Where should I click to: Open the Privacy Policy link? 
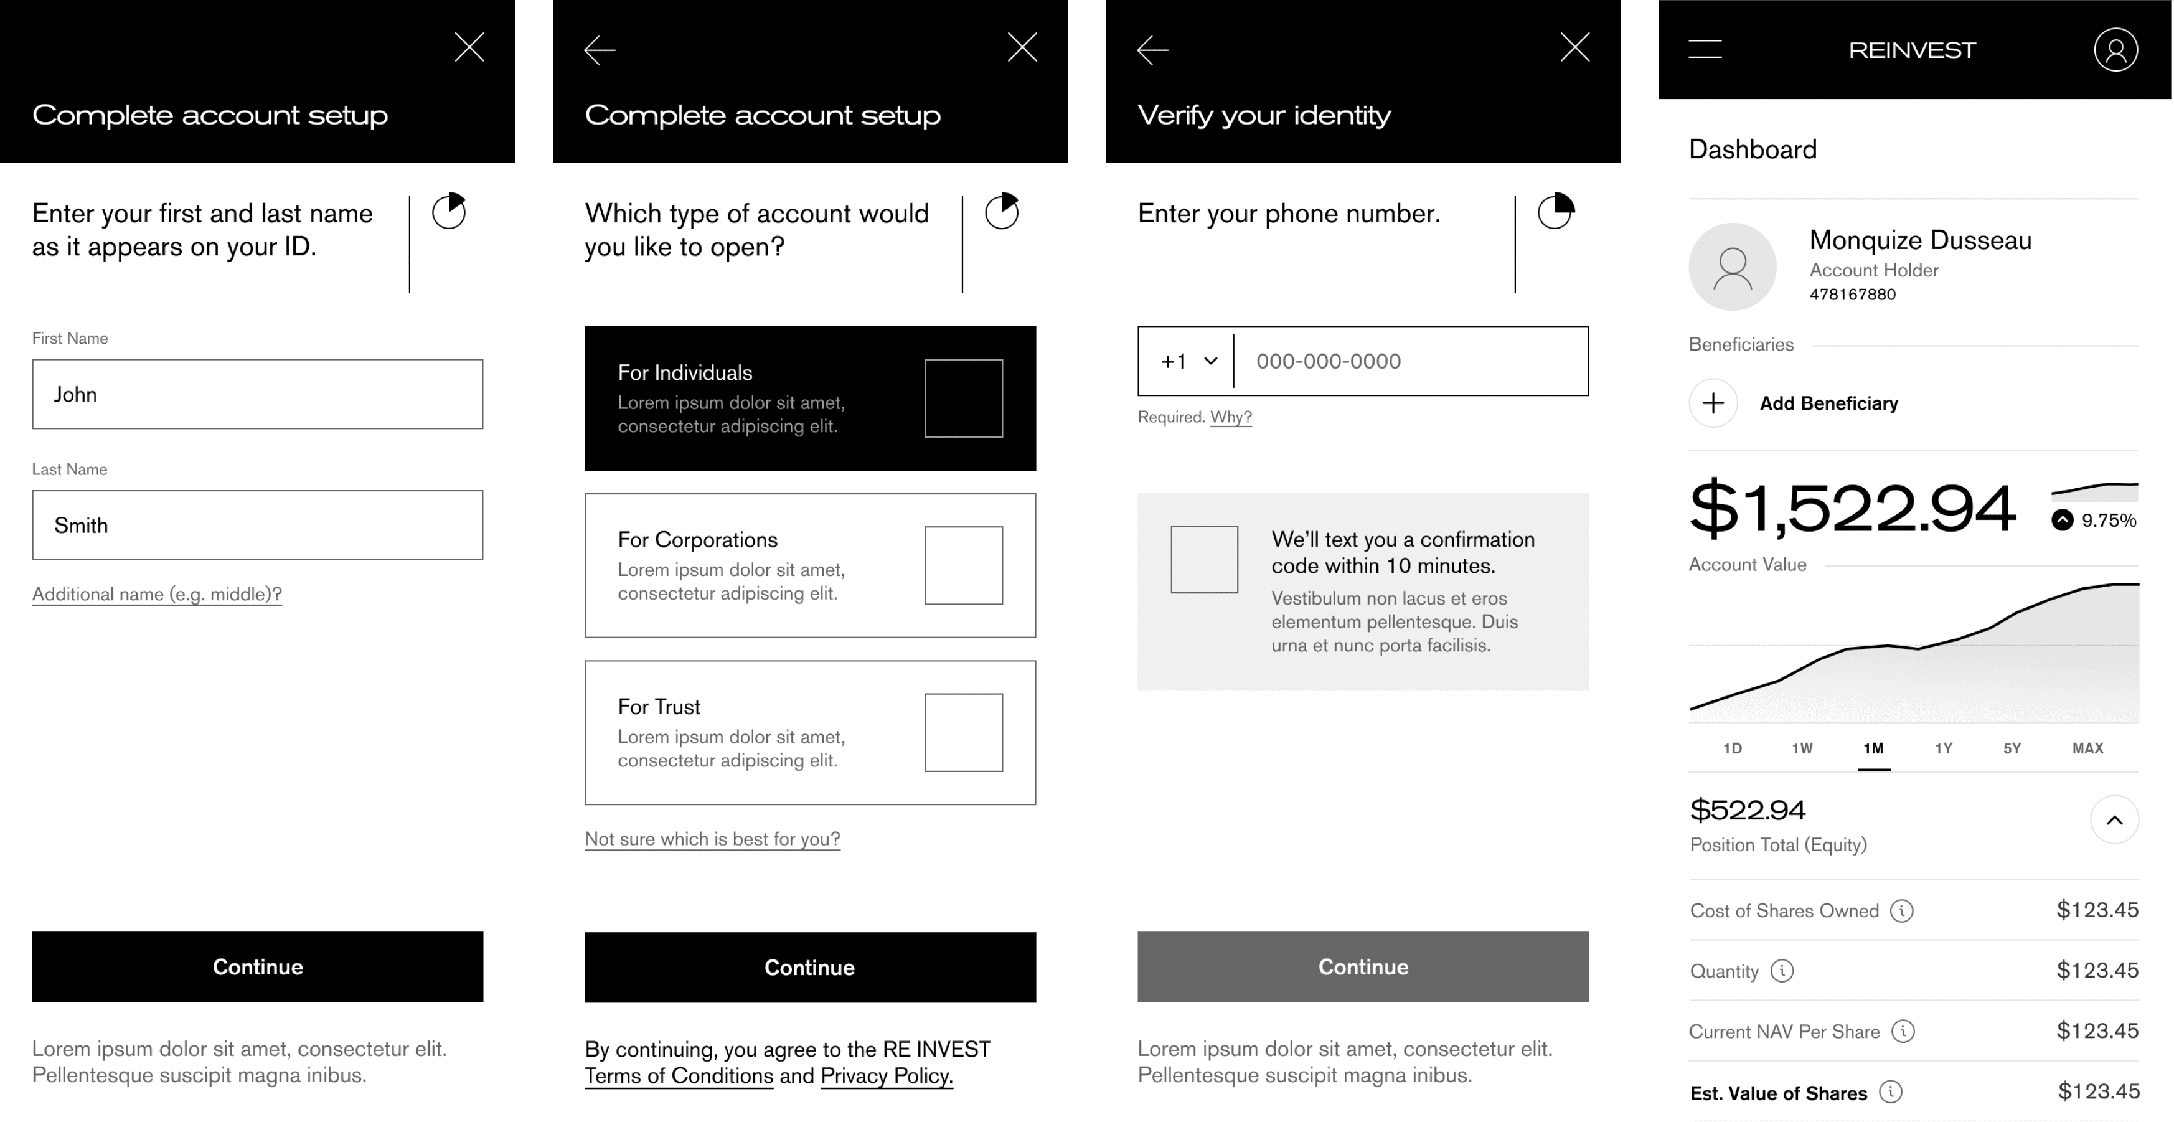click(886, 1075)
